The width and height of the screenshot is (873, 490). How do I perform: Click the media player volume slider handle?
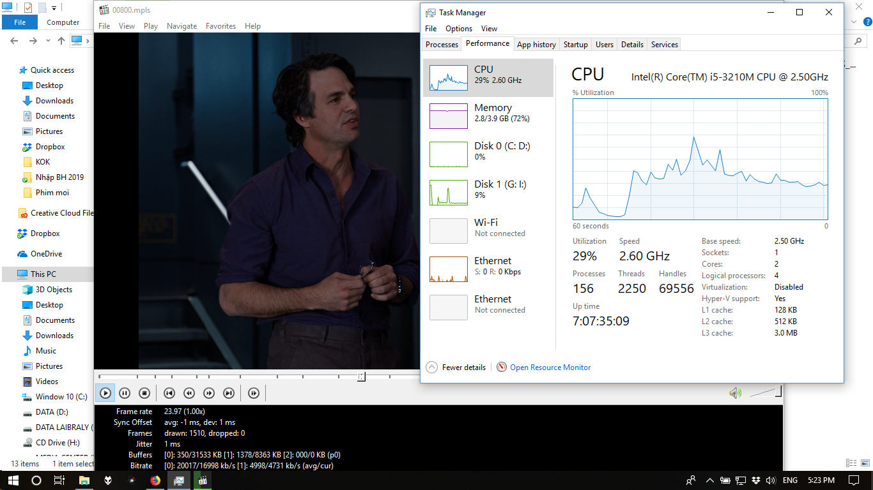[778, 391]
